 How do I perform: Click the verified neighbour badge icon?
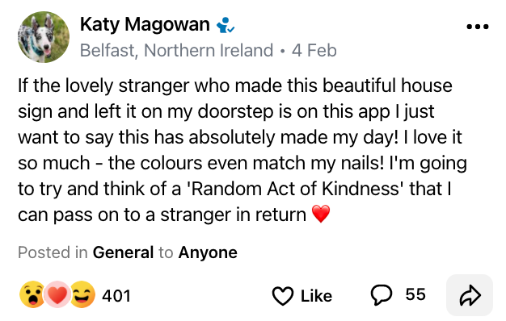pyautogui.click(x=226, y=25)
